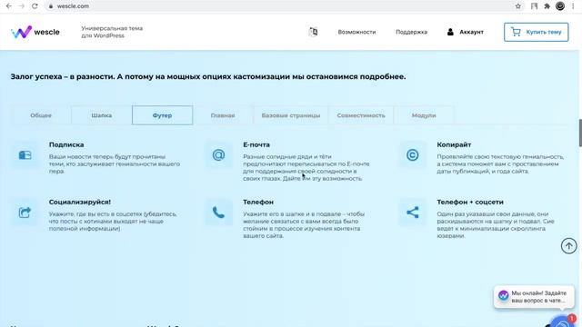
Task: Click the Телефон + соцсети heading
Action: 470,202
